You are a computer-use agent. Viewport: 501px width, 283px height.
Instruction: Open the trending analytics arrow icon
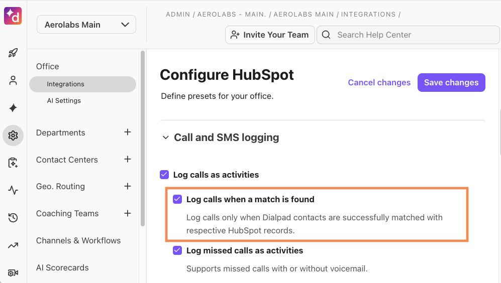13,245
